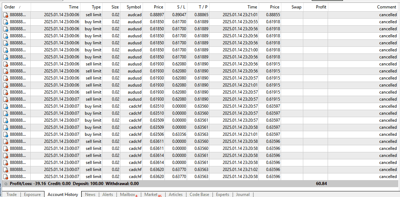
Task: Go to the Market tab
Action: coord(151,195)
